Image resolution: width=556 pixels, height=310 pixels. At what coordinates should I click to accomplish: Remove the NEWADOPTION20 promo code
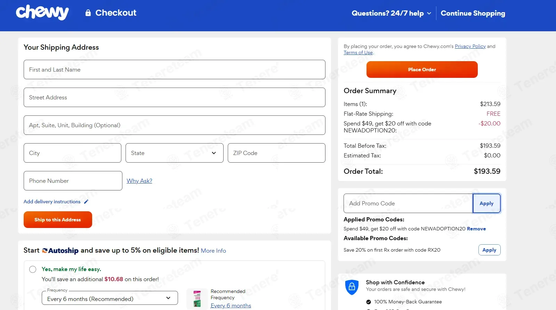[476, 229]
